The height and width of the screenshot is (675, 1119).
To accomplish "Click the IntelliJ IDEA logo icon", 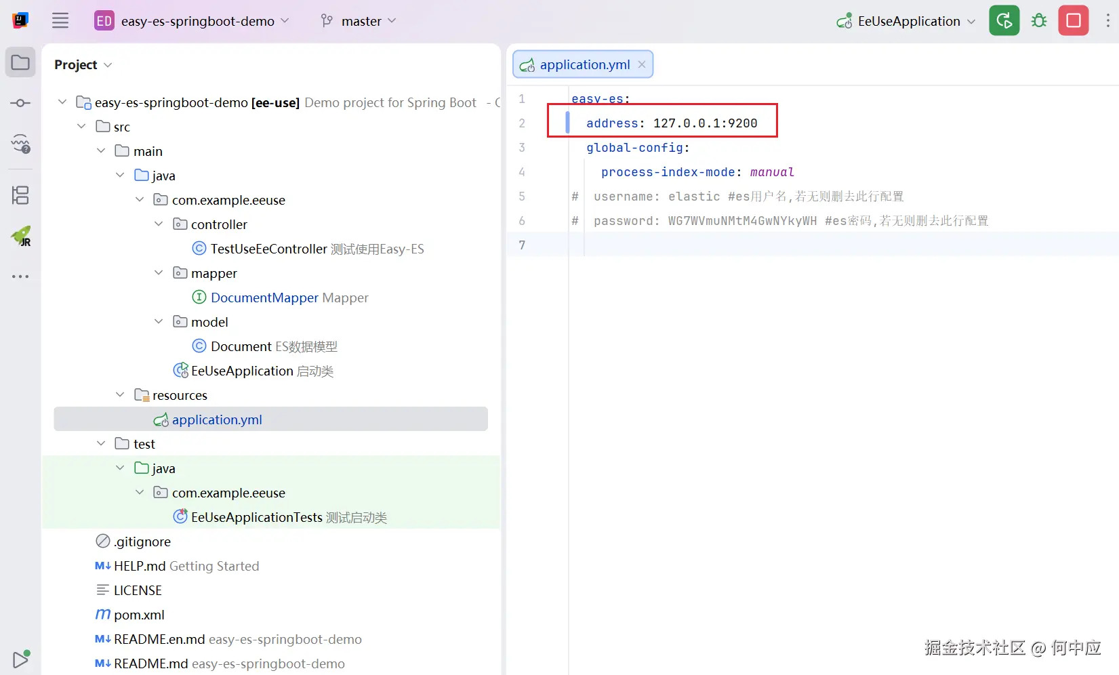I will coord(20,20).
